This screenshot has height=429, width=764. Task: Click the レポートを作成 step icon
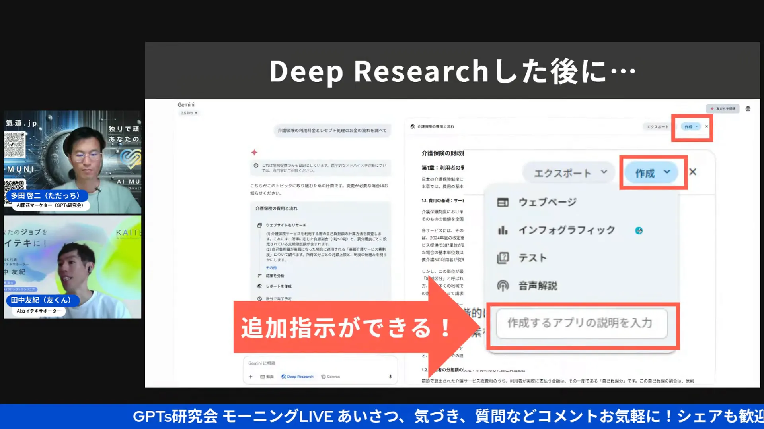click(259, 286)
